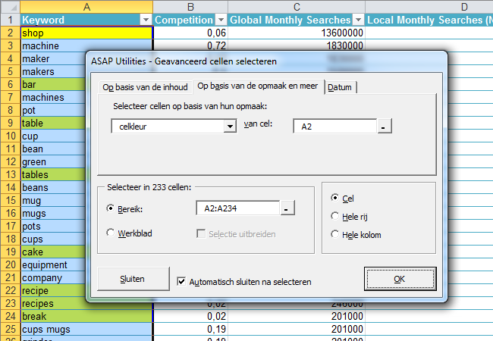Select row header 2
This screenshot has height=341, width=493.
point(11,33)
